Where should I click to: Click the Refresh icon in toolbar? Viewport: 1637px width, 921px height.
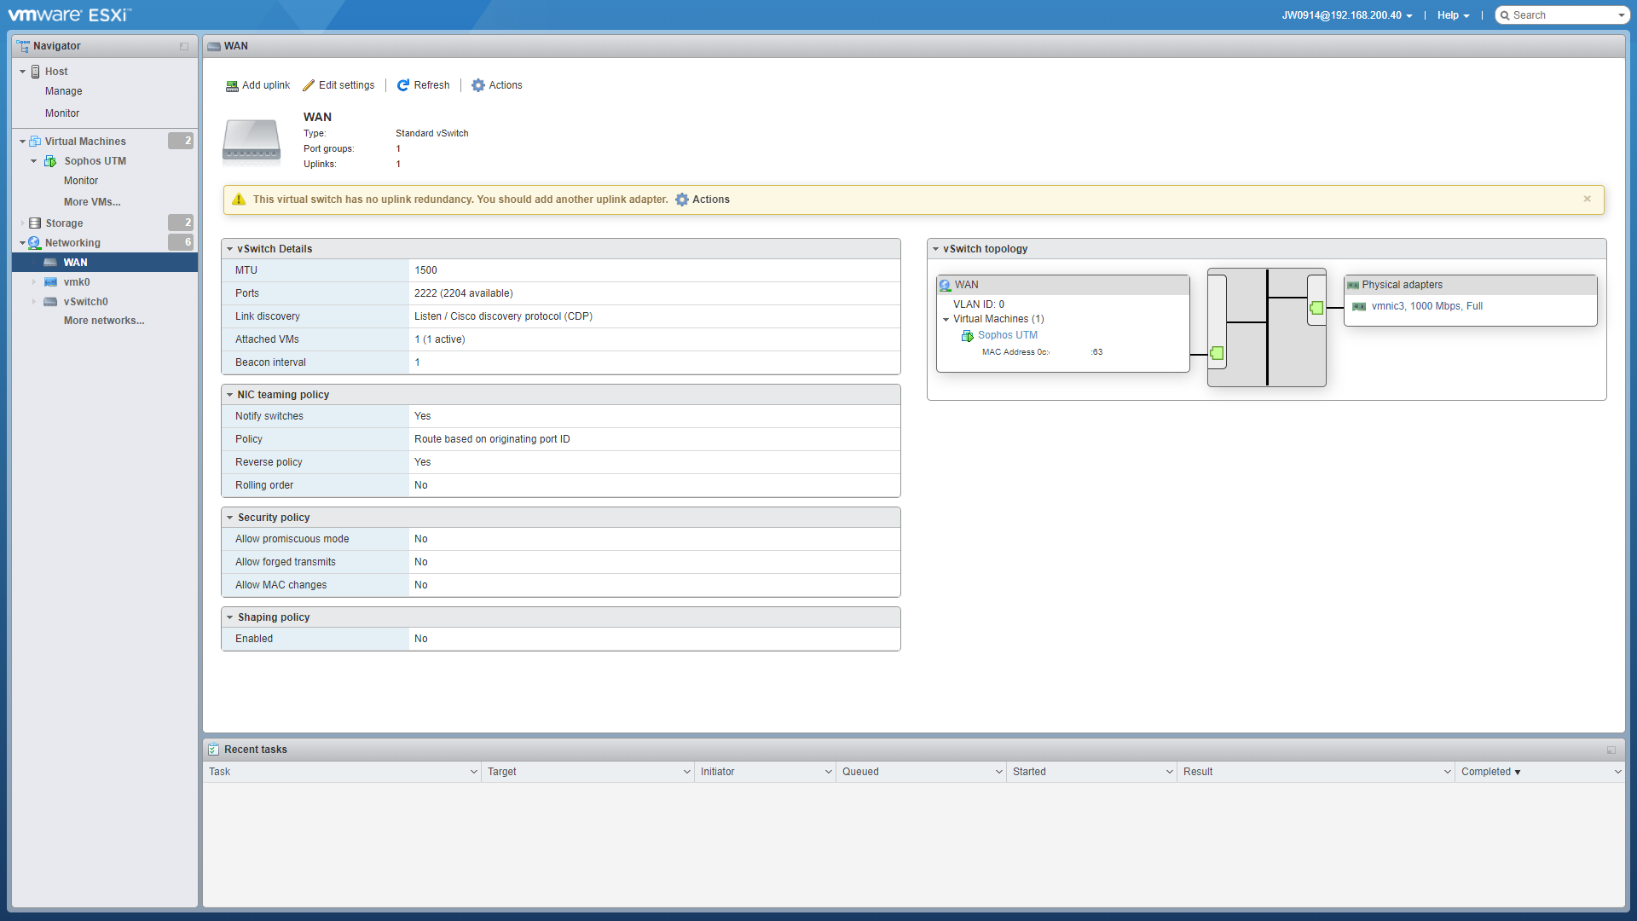(x=403, y=85)
